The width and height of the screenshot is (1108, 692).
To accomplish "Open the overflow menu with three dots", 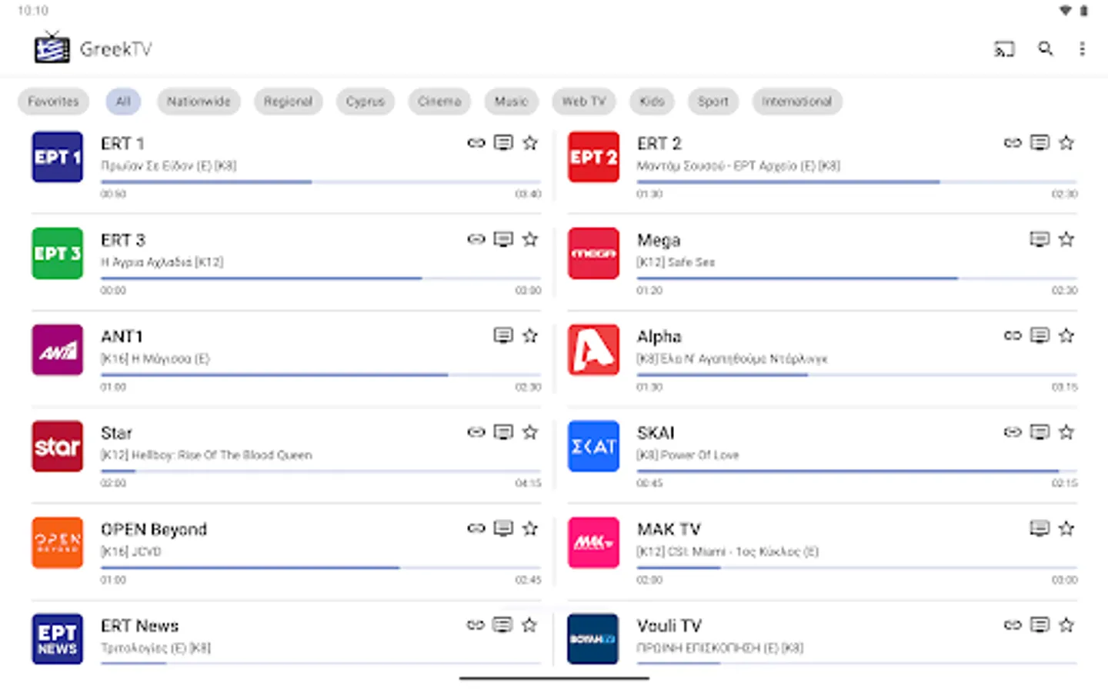I will point(1083,48).
